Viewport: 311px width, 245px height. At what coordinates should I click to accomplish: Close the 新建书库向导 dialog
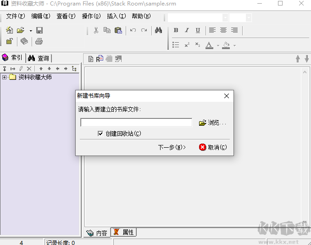point(227,96)
